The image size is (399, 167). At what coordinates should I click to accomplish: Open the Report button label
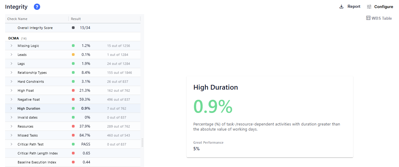click(x=354, y=7)
